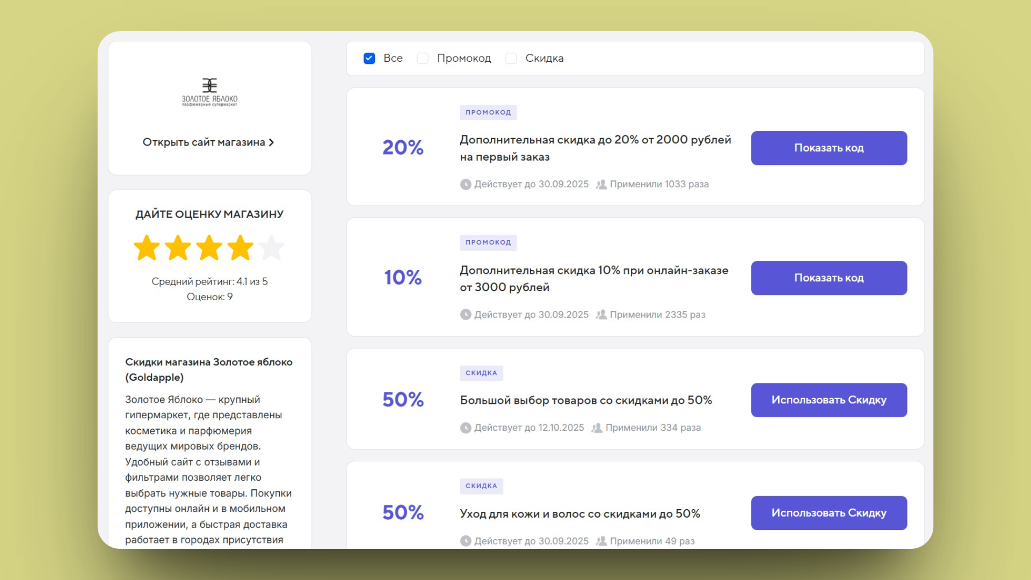Viewport: 1031px width, 580px height.
Task: Click users icon next to Применили 2335 раз
Action: (x=601, y=315)
